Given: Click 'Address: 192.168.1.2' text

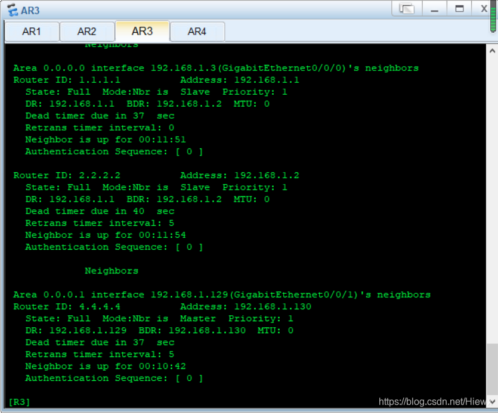Looking at the screenshot, I should (240, 176).
